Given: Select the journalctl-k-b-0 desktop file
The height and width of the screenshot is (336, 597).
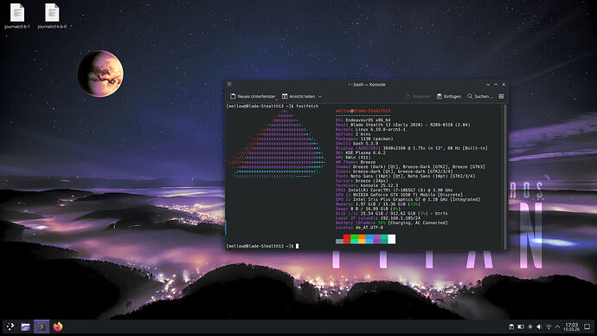Looking at the screenshot, I should (52, 16).
